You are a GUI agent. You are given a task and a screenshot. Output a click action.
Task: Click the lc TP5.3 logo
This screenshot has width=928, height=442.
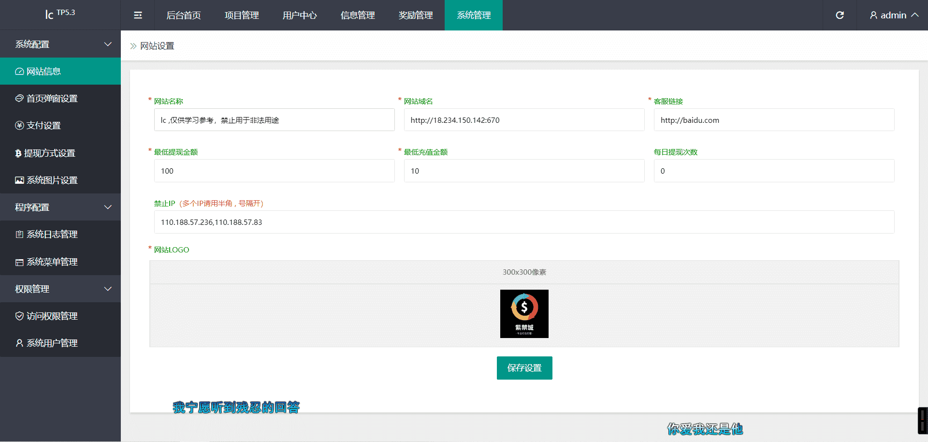[x=60, y=14]
